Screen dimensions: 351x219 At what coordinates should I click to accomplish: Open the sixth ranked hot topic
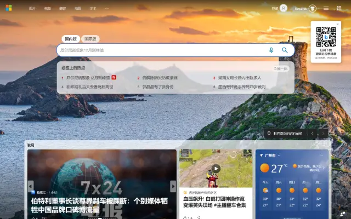click(x=242, y=87)
